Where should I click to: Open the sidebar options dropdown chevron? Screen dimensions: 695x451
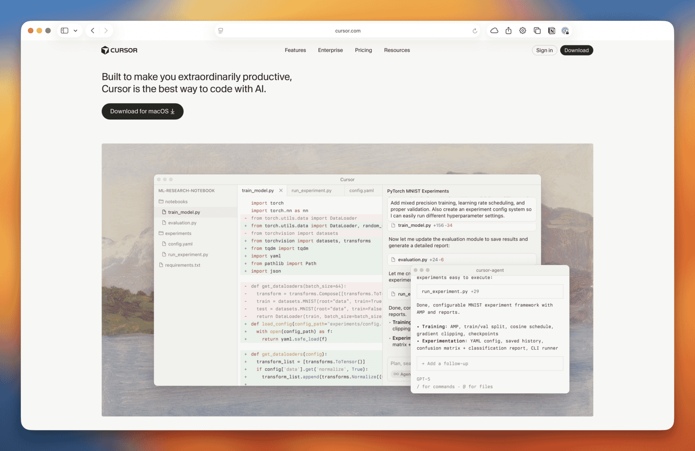[76, 31]
